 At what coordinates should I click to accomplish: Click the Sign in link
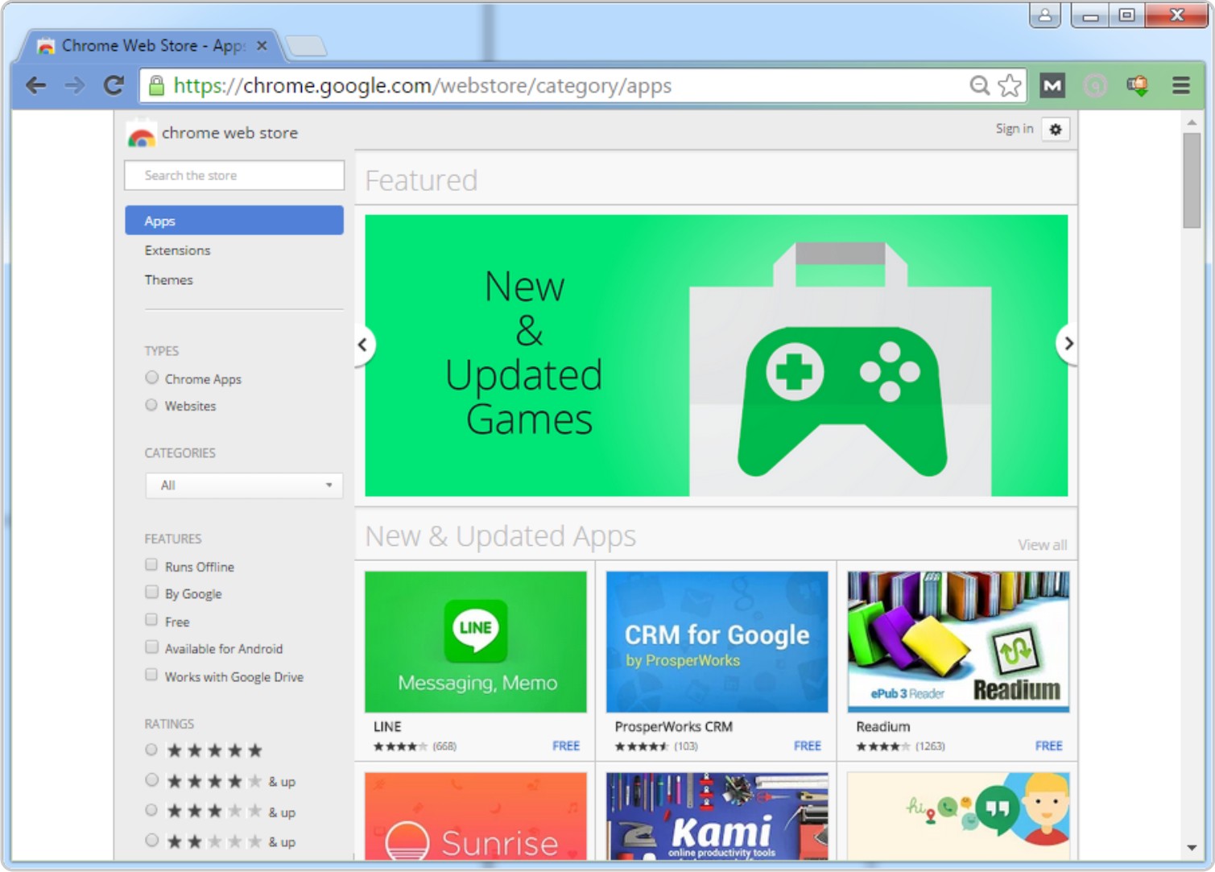[x=1014, y=129]
